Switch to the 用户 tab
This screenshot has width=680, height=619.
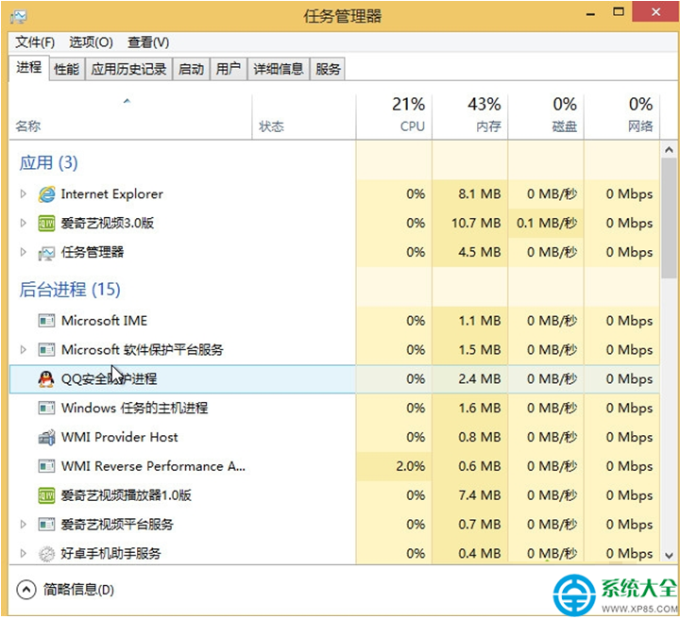(x=229, y=69)
